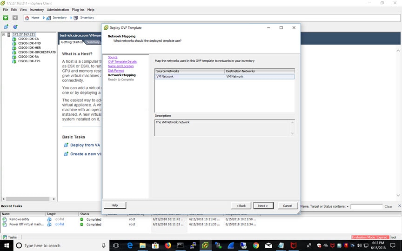Open the Administration menu
The height and width of the screenshot is (251, 402).
[58, 10]
